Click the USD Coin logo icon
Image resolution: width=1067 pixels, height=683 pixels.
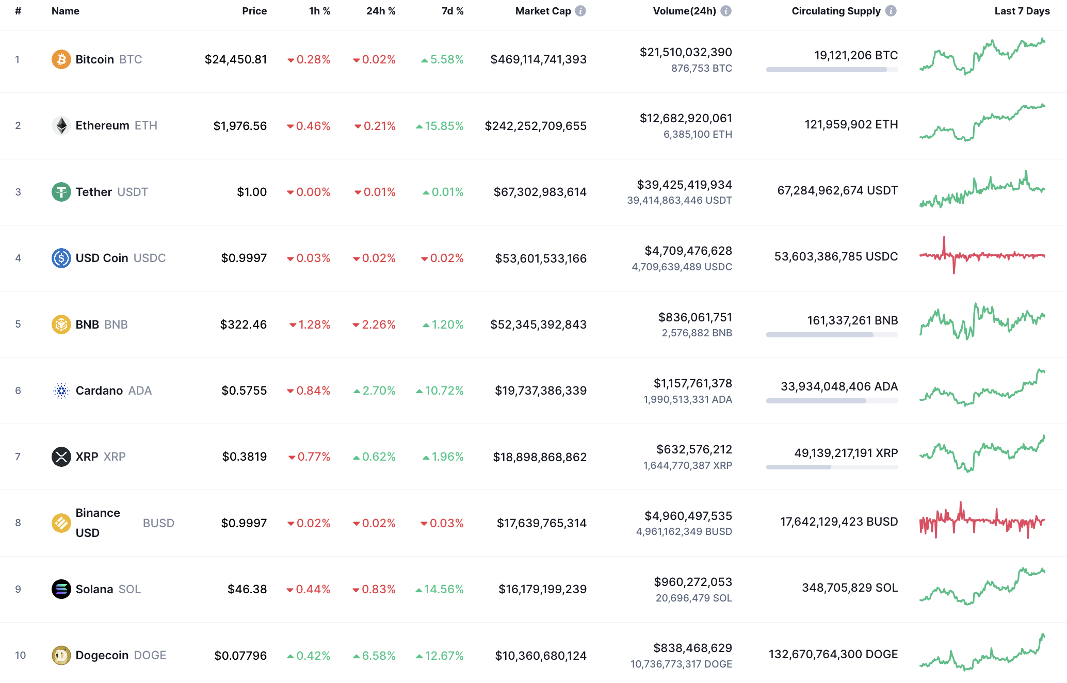[x=61, y=258]
